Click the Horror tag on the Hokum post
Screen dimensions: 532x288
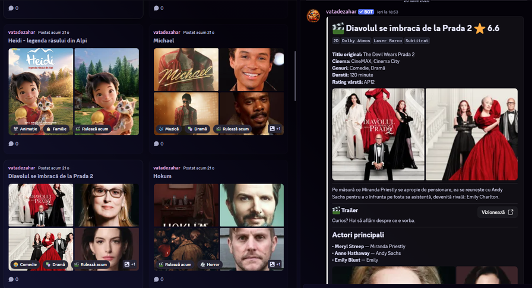[x=210, y=265]
